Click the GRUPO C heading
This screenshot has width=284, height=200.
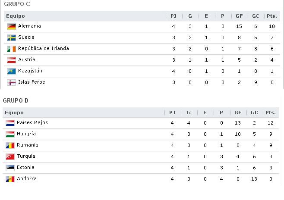pos(17,4)
